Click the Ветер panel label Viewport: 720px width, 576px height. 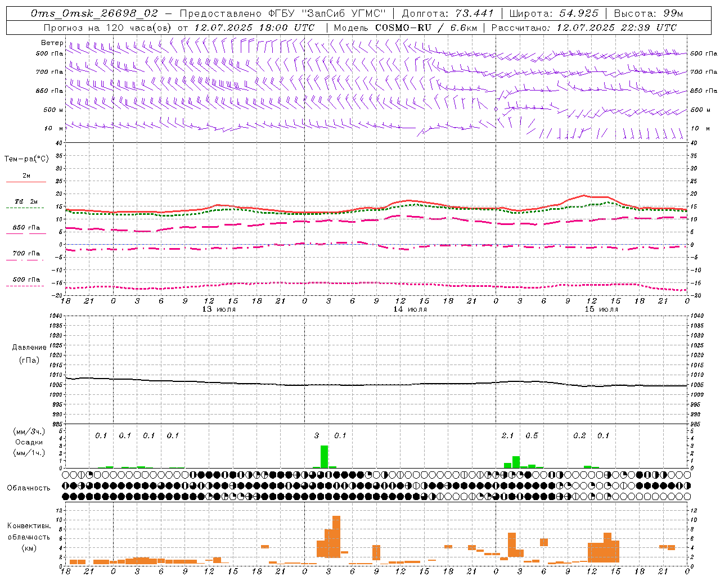tap(52, 43)
